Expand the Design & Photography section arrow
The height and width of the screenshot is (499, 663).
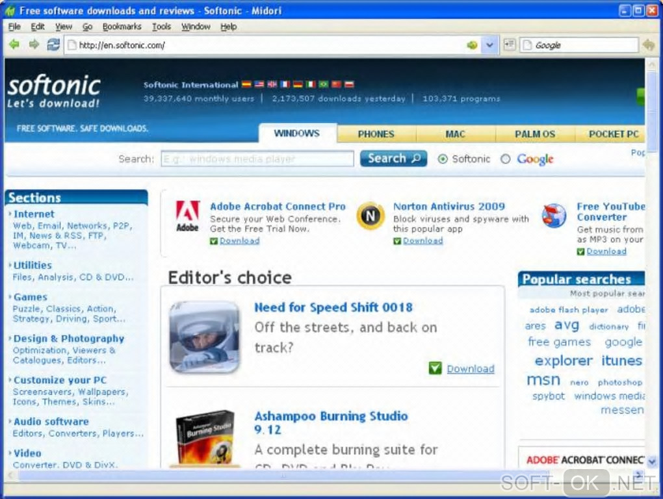(x=10, y=339)
